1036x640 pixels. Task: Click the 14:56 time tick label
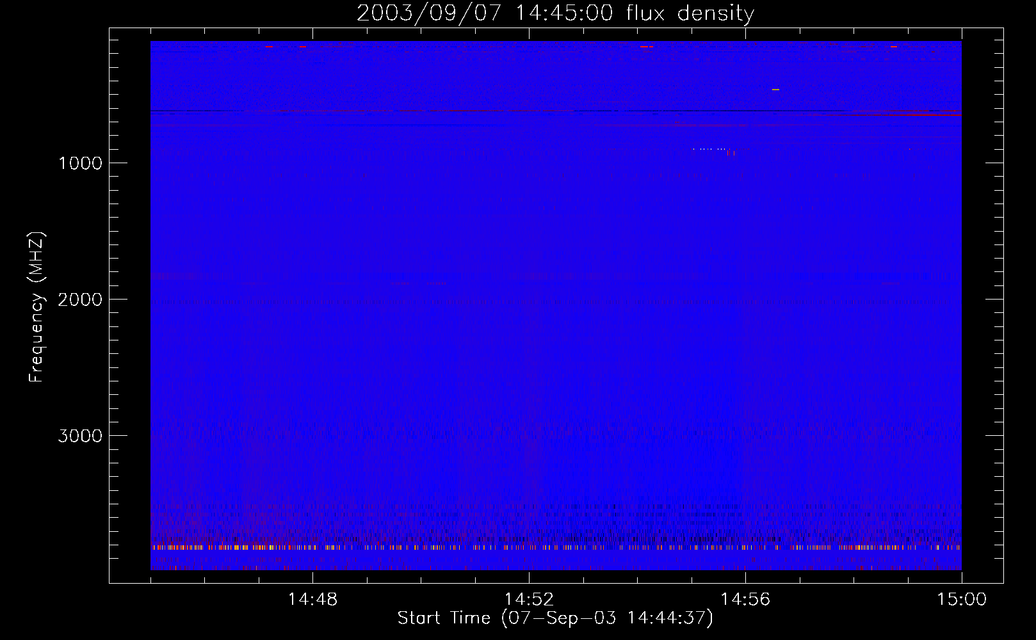tap(745, 600)
